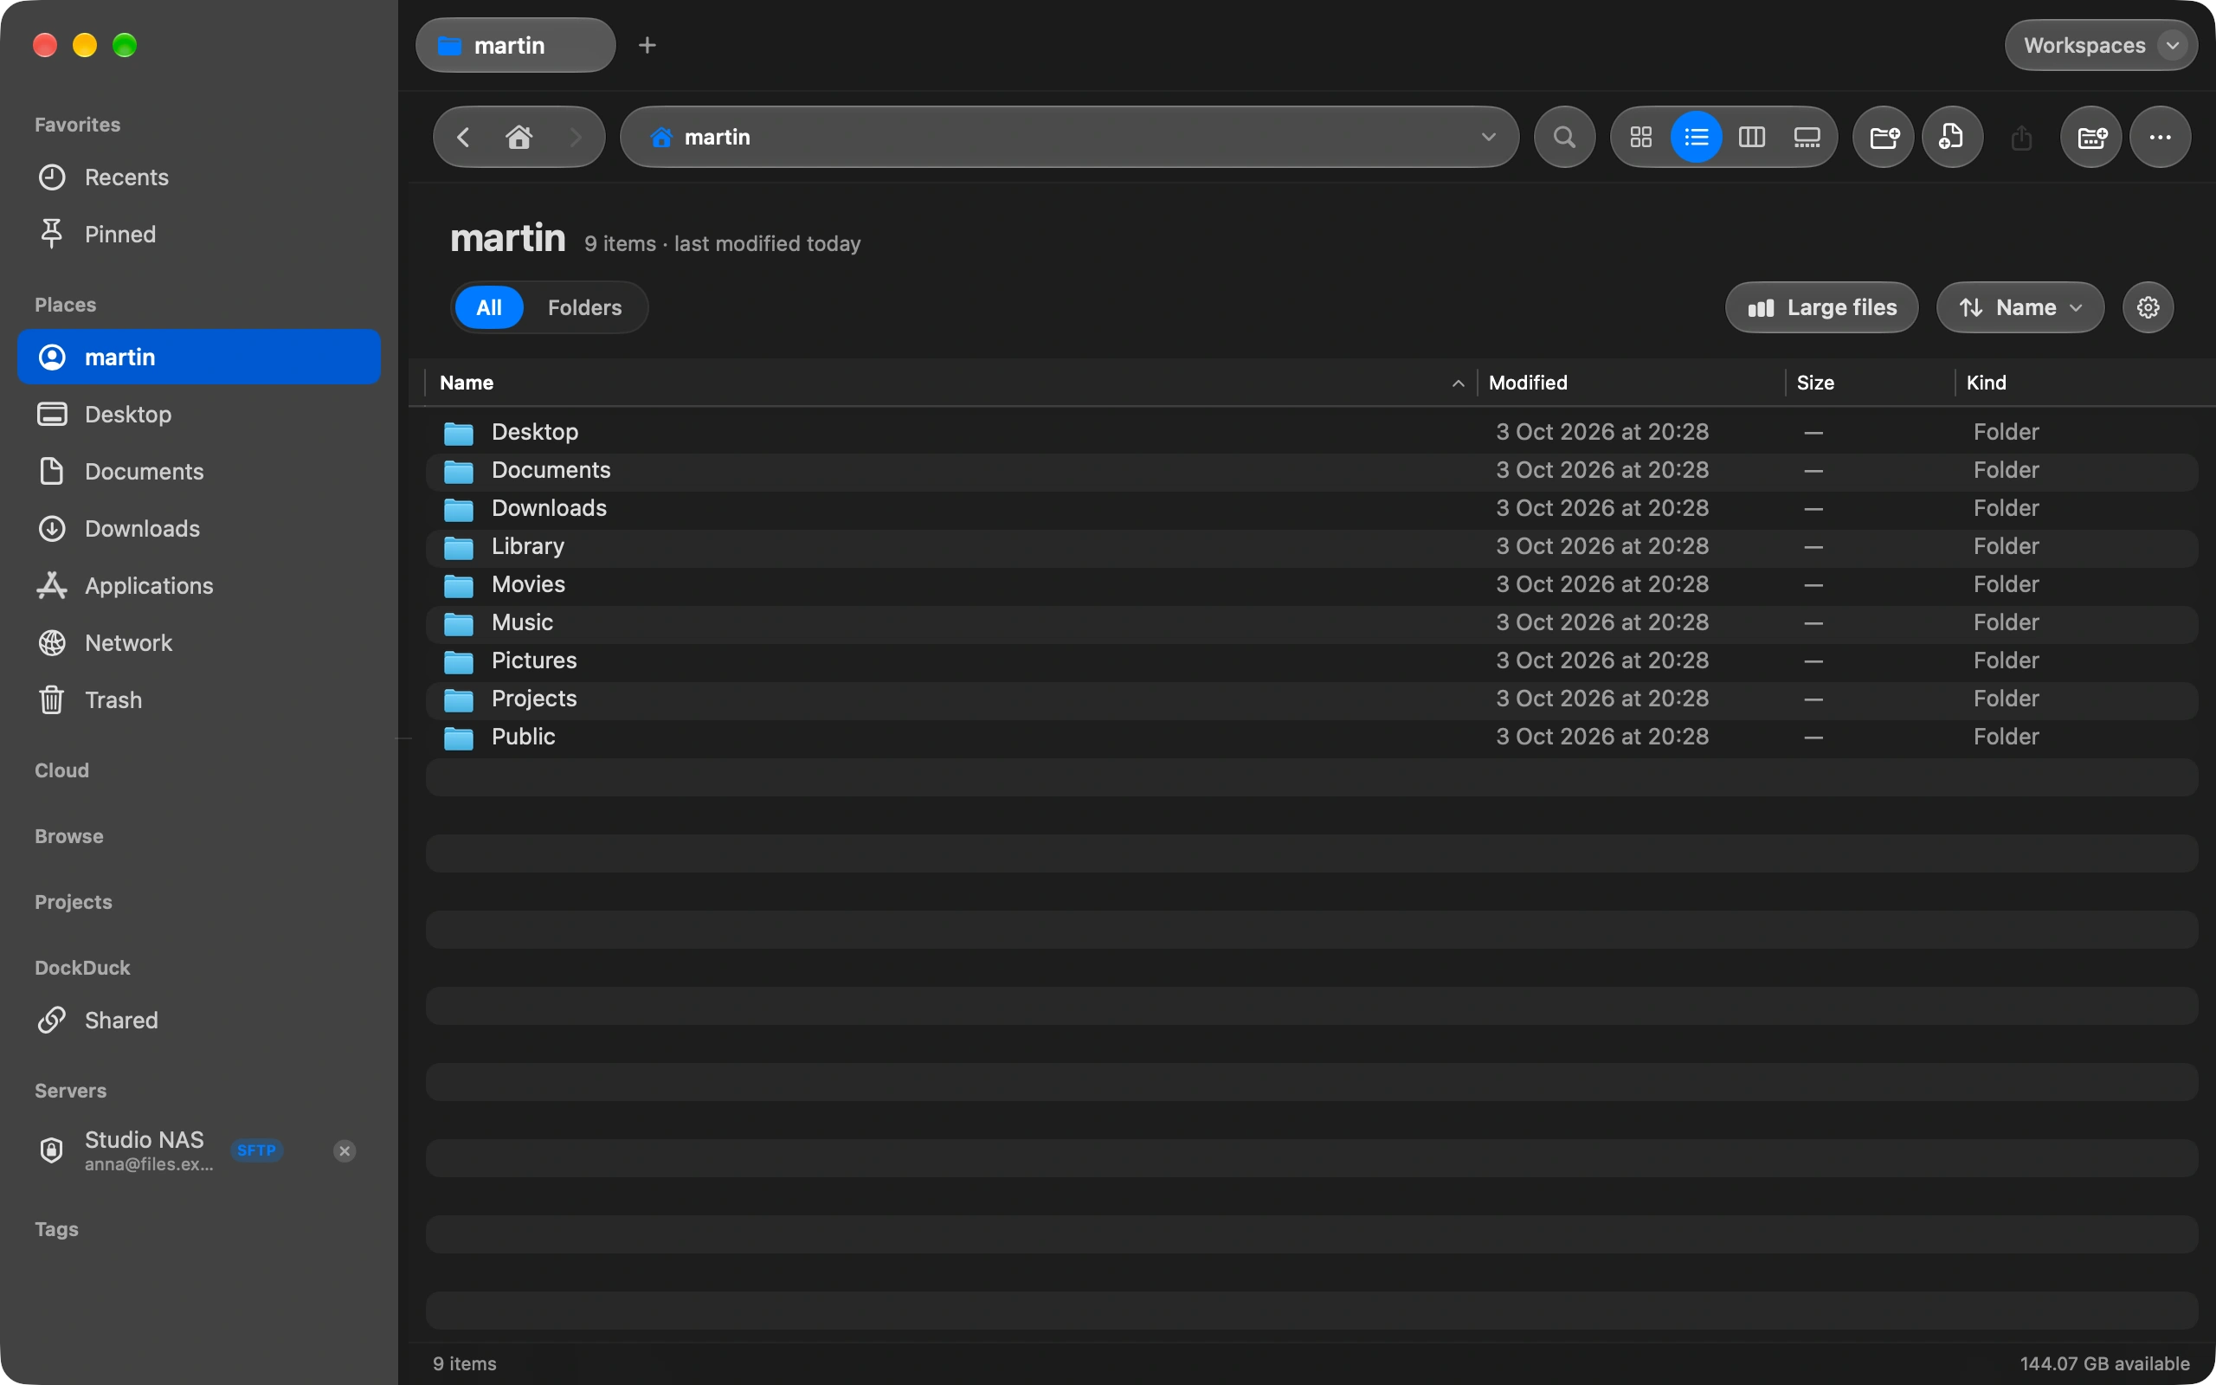Toggle the Large files filter
Screen dimensions: 2216x1385
point(1821,308)
